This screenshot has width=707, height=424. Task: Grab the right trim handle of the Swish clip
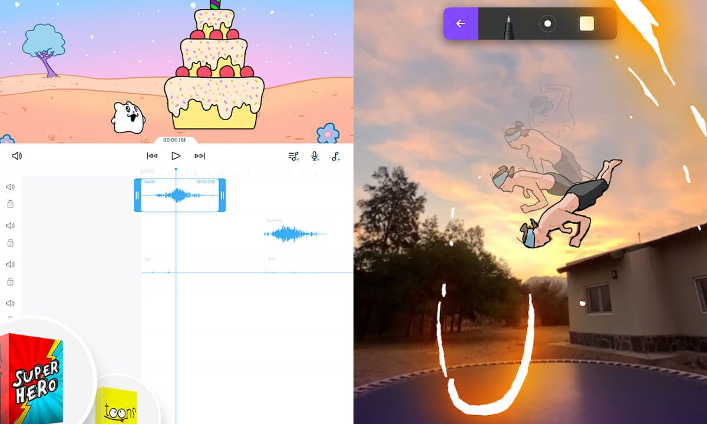point(222,196)
